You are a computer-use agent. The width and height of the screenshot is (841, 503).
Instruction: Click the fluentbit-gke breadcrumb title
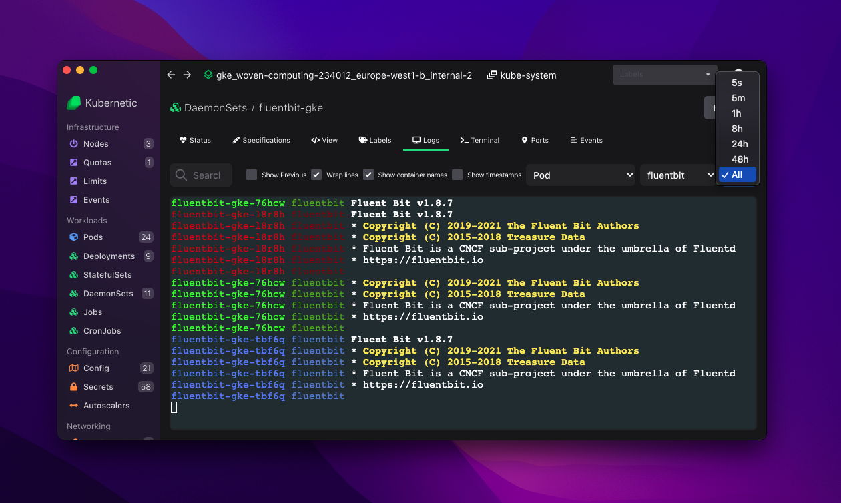[x=291, y=108]
